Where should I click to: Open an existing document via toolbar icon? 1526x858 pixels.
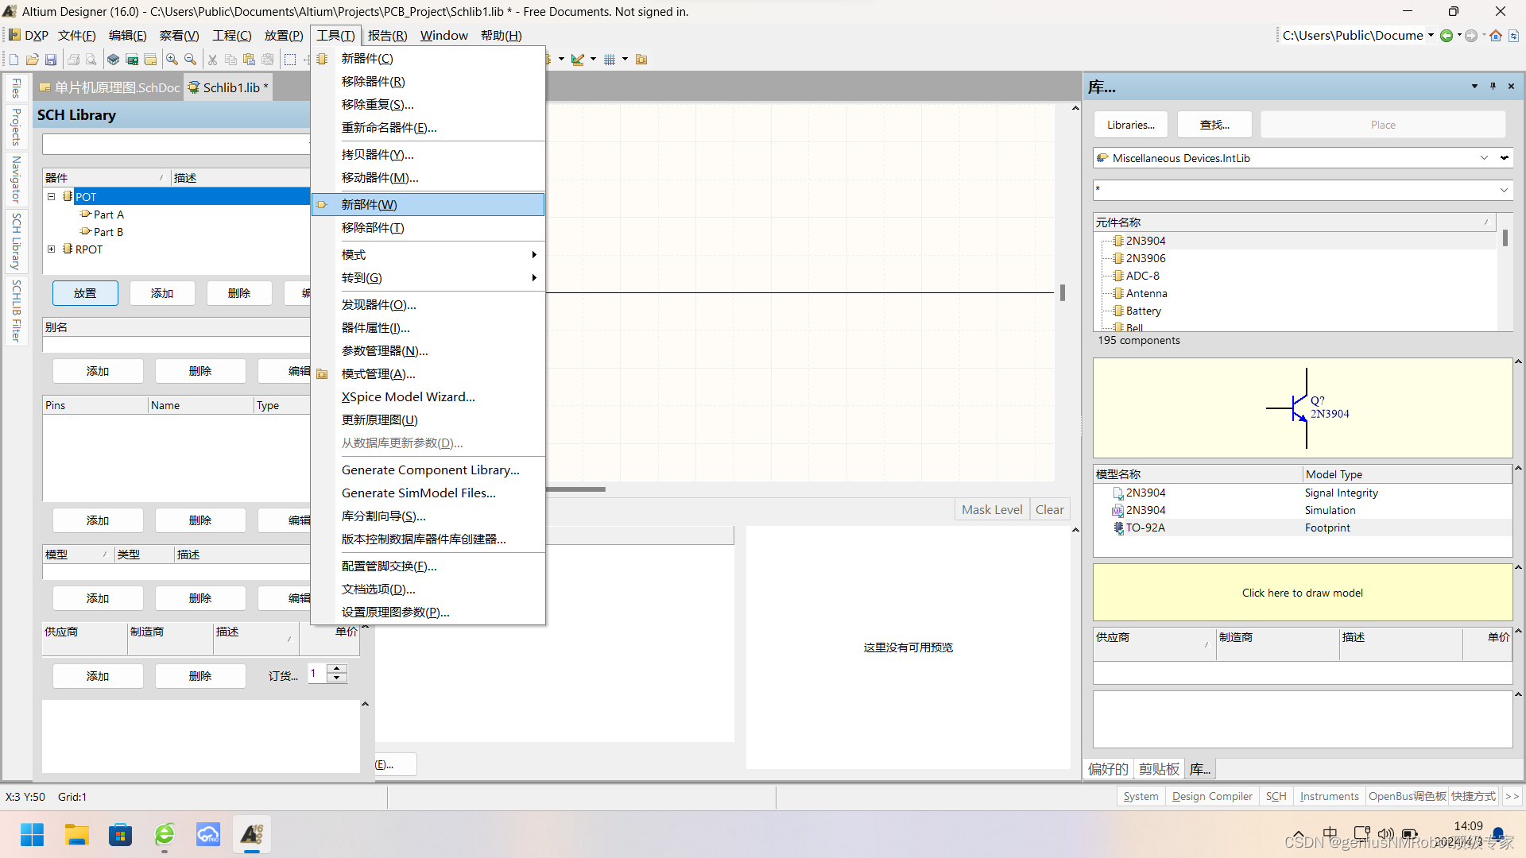32,60
